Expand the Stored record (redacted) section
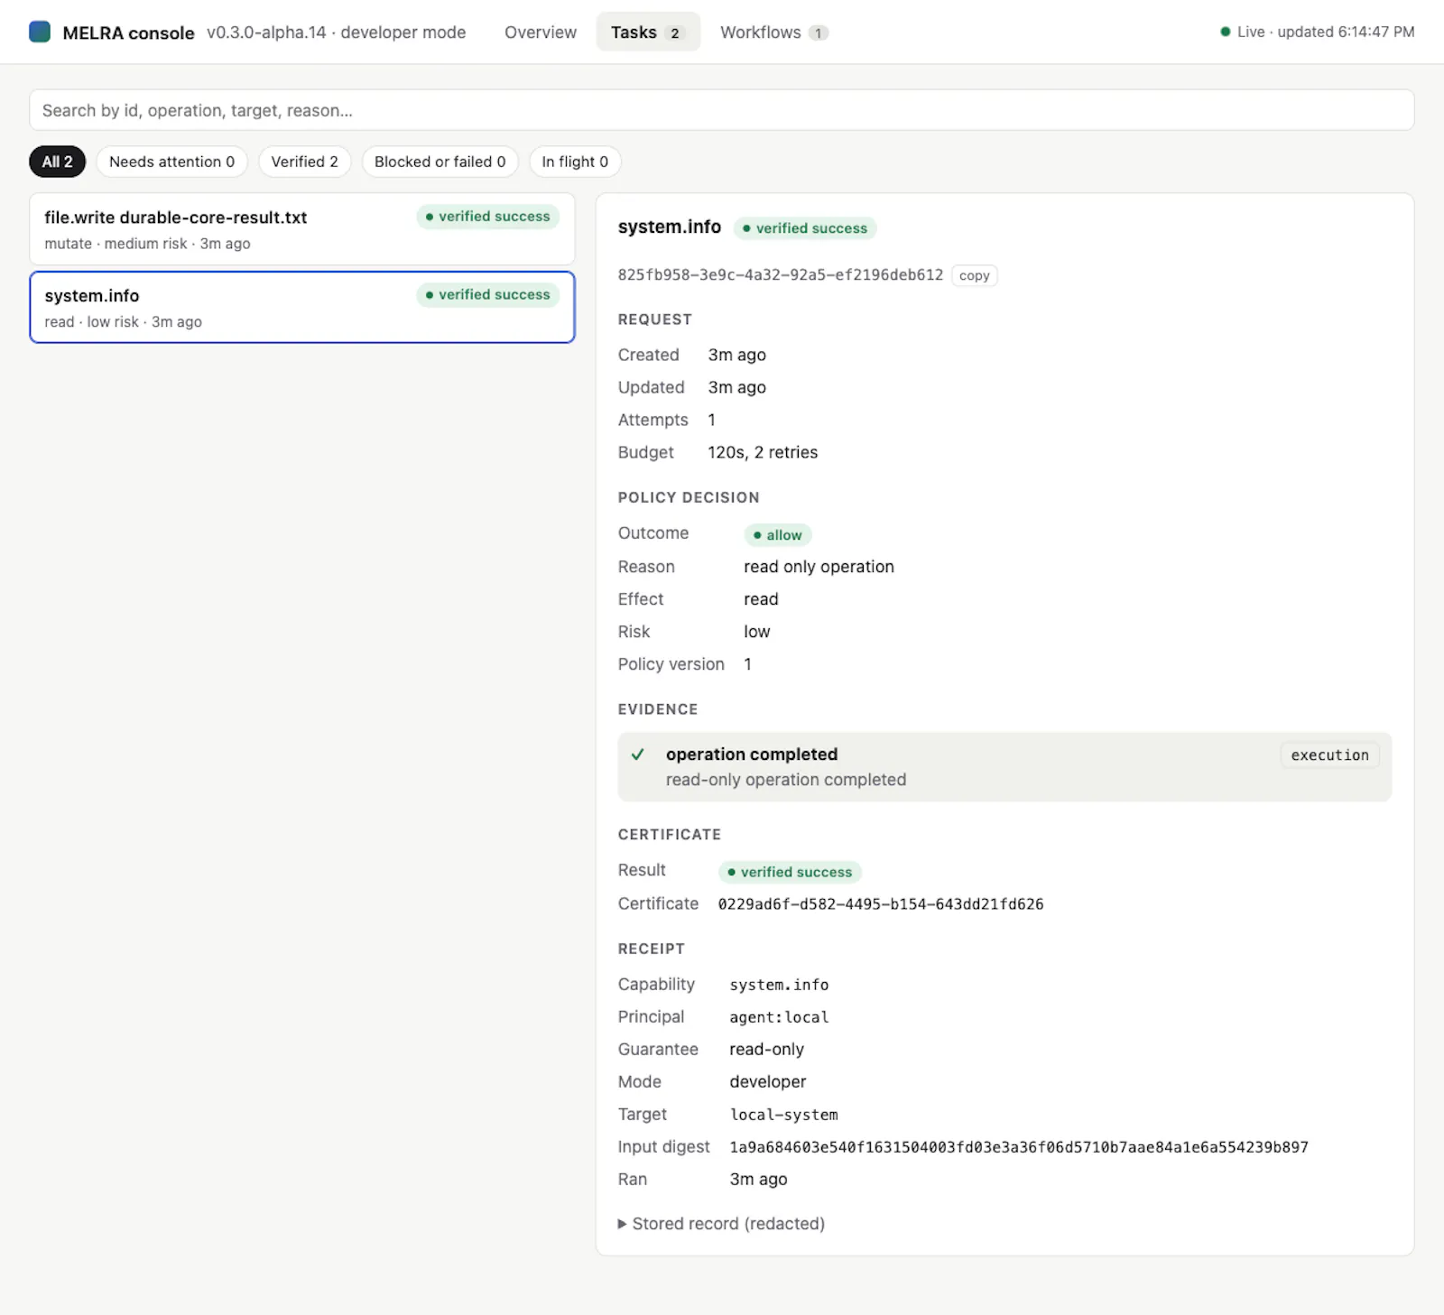This screenshot has height=1315, width=1444. [721, 1224]
